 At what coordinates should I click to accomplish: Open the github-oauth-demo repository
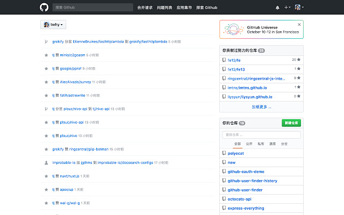[246, 172]
